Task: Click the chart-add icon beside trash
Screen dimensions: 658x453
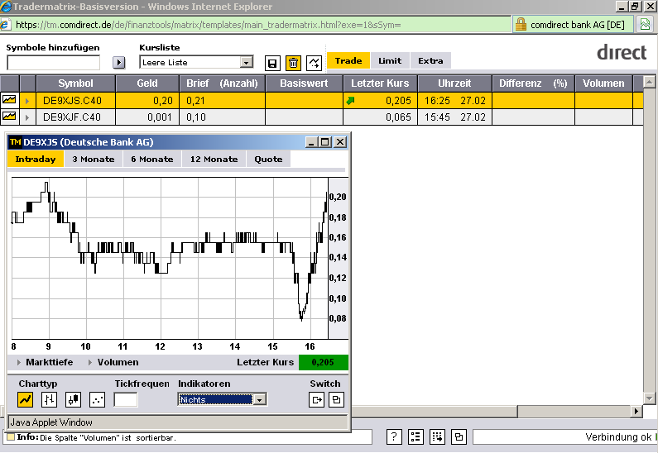Action: [x=314, y=64]
